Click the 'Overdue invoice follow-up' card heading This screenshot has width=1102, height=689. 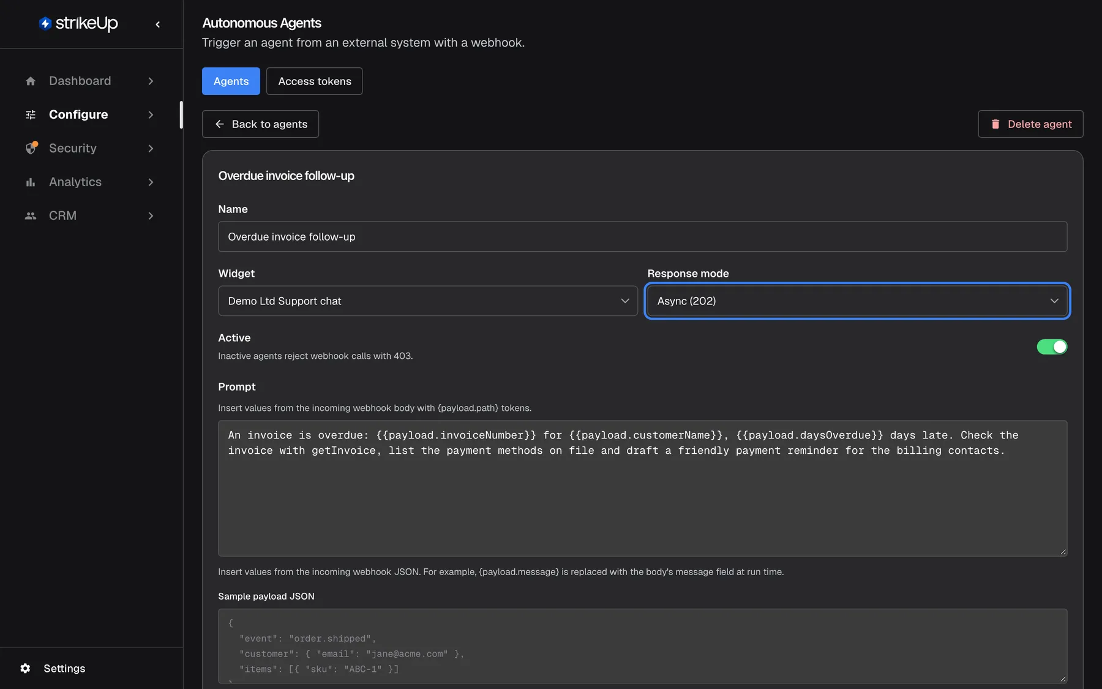pyautogui.click(x=286, y=176)
